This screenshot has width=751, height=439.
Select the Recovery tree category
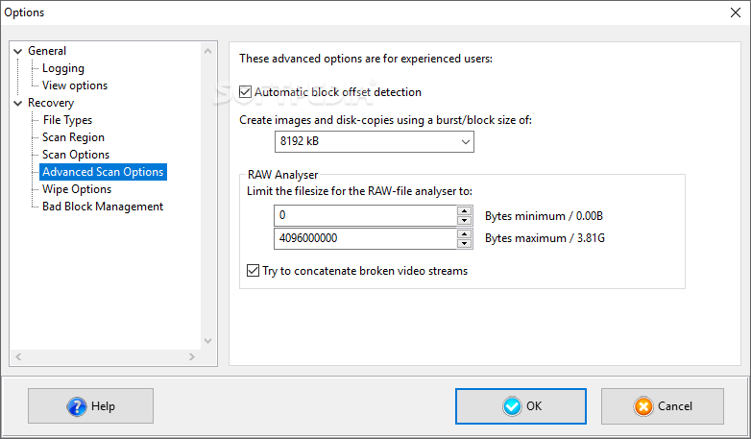(x=51, y=103)
